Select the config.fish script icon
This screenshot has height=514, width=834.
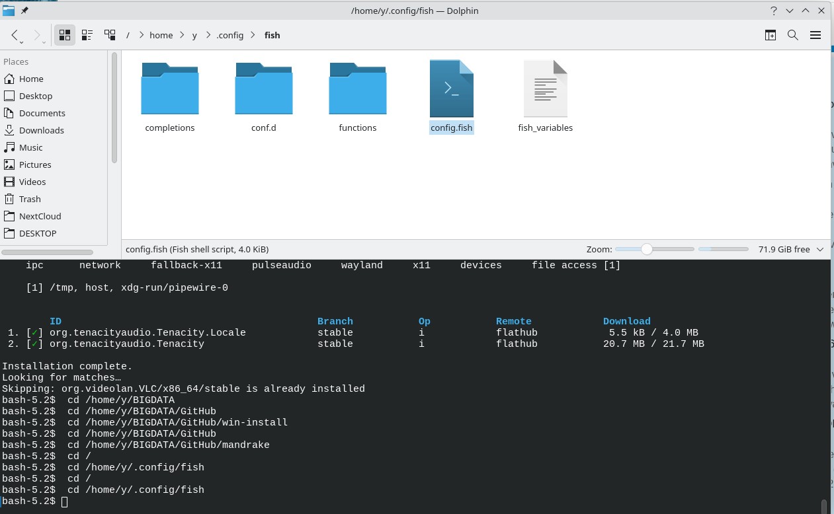point(452,89)
